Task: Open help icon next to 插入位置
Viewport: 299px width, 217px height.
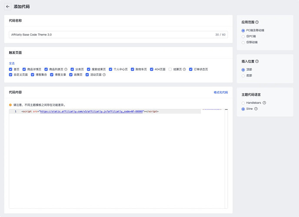Action: tap(257, 61)
